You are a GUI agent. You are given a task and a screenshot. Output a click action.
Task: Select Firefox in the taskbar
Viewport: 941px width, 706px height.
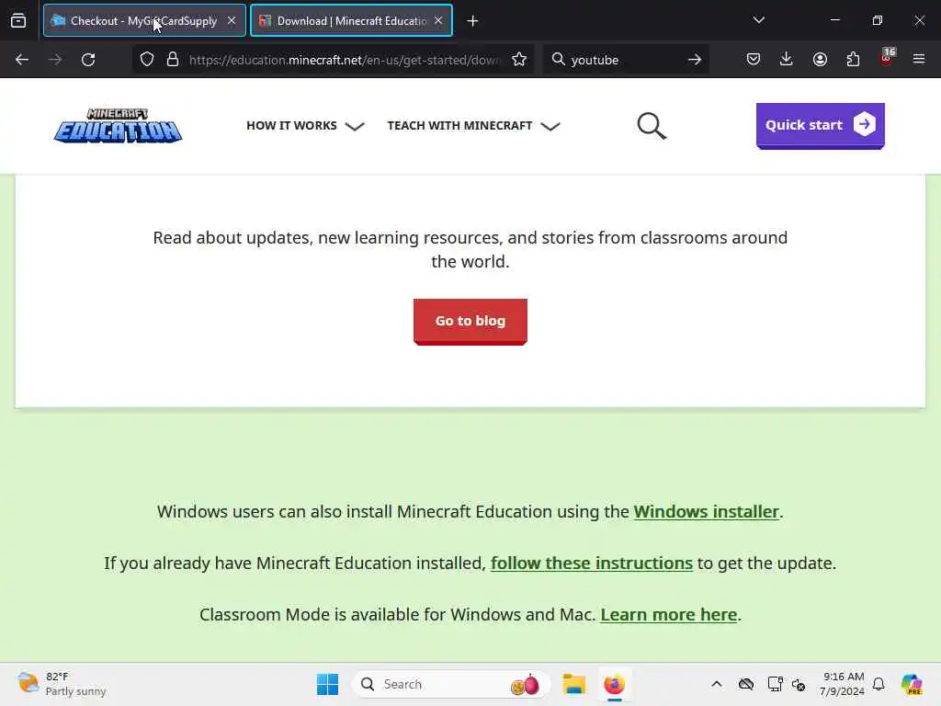coord(614,684)
